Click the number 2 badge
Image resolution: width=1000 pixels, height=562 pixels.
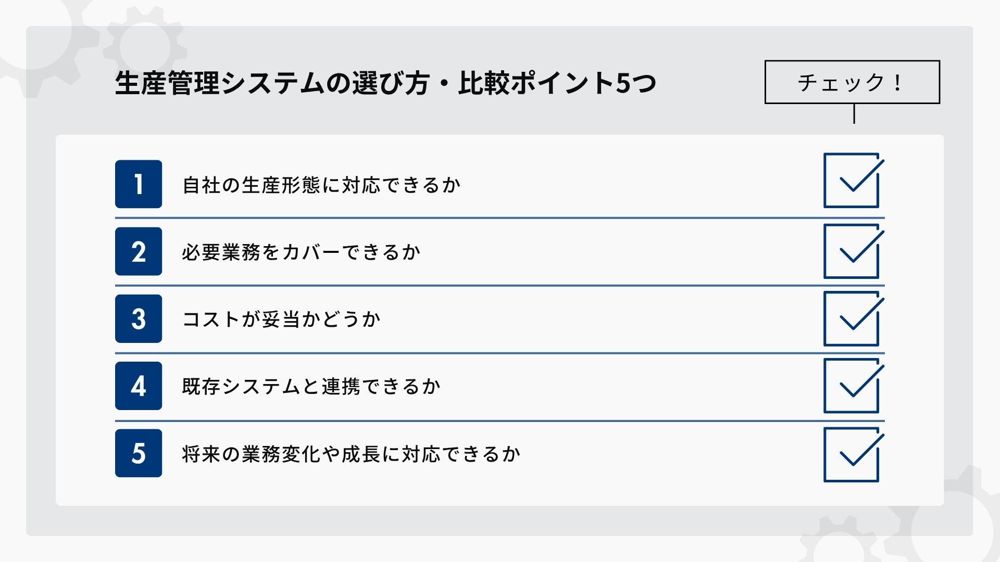coord(139,251)
